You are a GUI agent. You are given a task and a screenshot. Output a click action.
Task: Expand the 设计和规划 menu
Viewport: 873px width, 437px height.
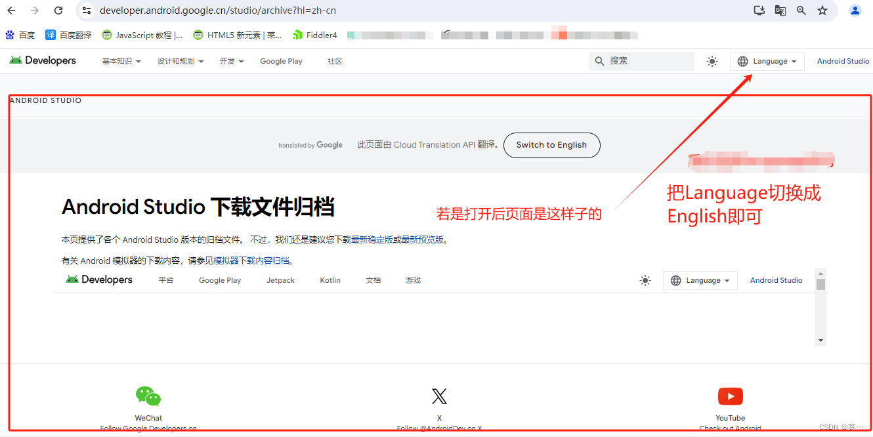(x=181, y=61)
